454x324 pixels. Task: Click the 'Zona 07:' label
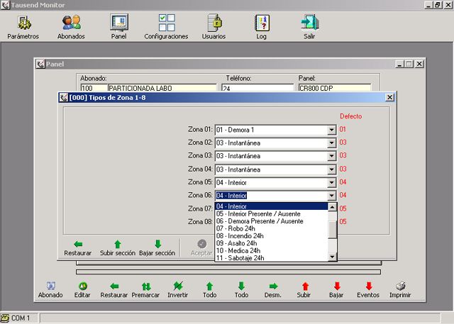(x=200, y=208)
